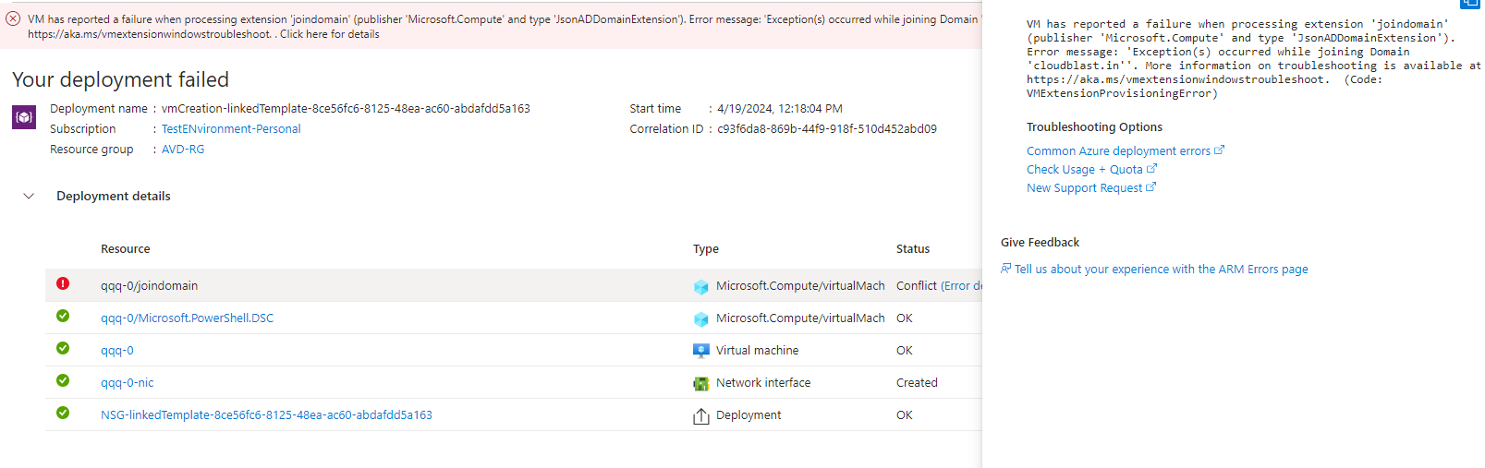Click the Network interface icon
The height and width of the screenshot is (468, 1485).
(701, 383)
